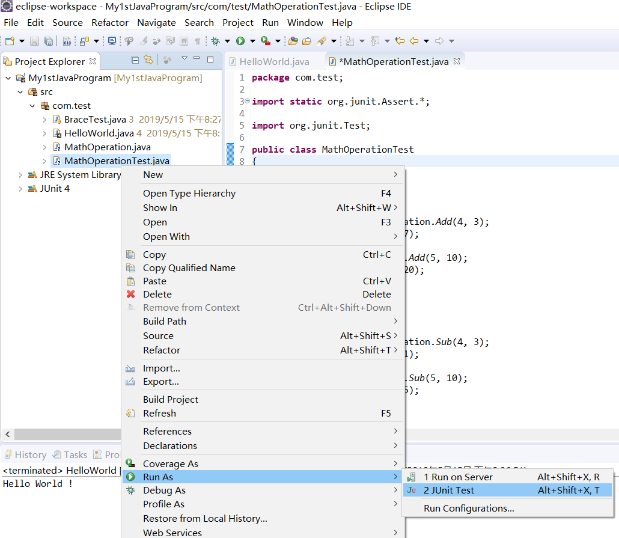Click Restore from Local History... entry
619x538 pixels.
coord(263,519)
